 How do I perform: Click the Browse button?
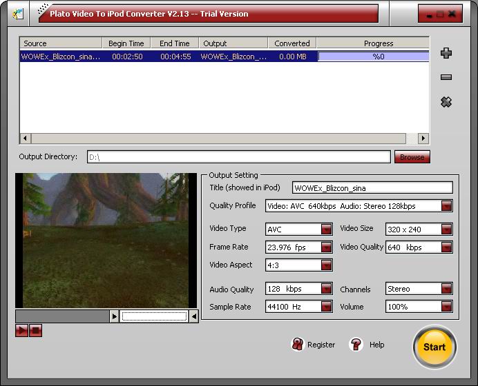click(412, 157)
